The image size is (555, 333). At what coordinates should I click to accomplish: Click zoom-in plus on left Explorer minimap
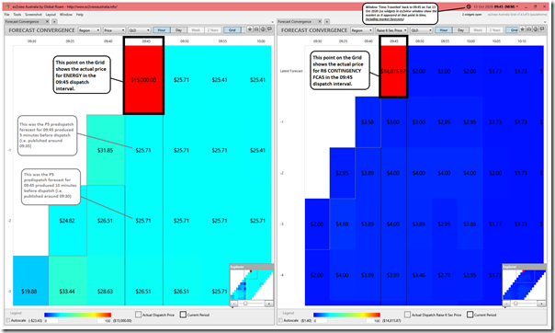pyautogui.click(x=268, y=304)
